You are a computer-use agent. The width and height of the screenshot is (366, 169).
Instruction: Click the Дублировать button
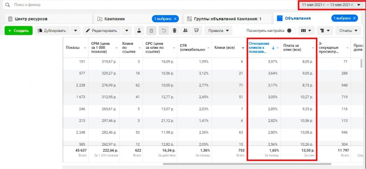pyautogui.click(x=53, y=31)
